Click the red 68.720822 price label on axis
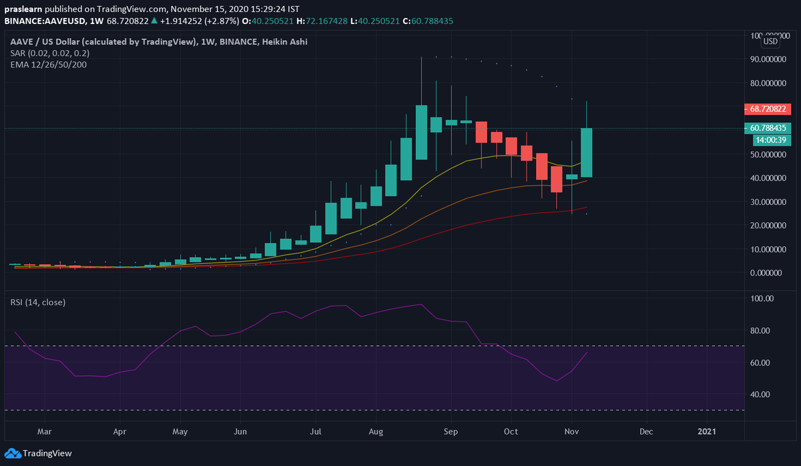Viewport: 801px width, 466px height. (767, 107)
